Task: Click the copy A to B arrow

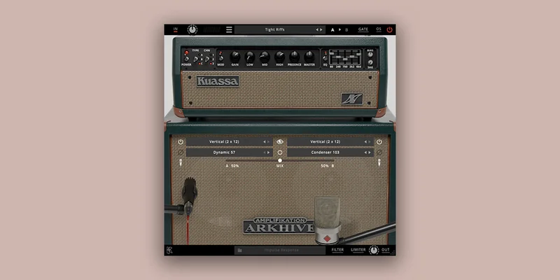Action: click(x=339, y=29)
